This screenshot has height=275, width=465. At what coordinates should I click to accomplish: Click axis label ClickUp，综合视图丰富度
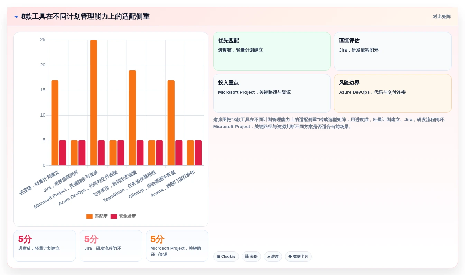[x=152, y=184]
